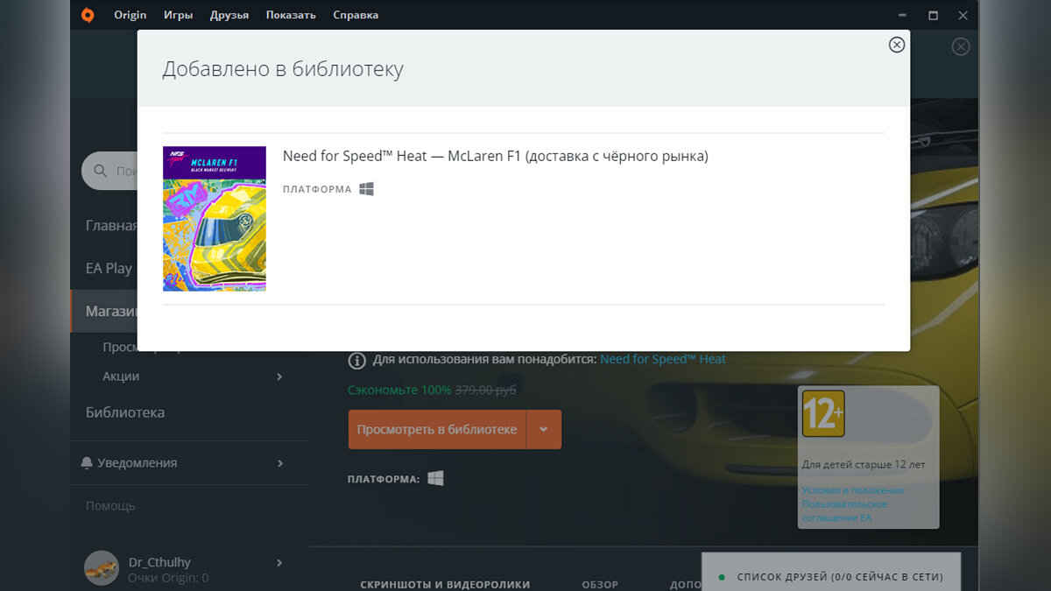Switch to the Обзор tab
Viewport: 1051px width, 591px height.
pyautogui.click(x=600, y=584)
